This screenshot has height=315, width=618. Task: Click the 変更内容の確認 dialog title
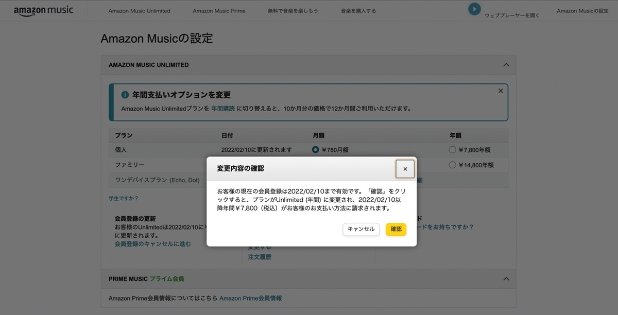pos(241,168)
